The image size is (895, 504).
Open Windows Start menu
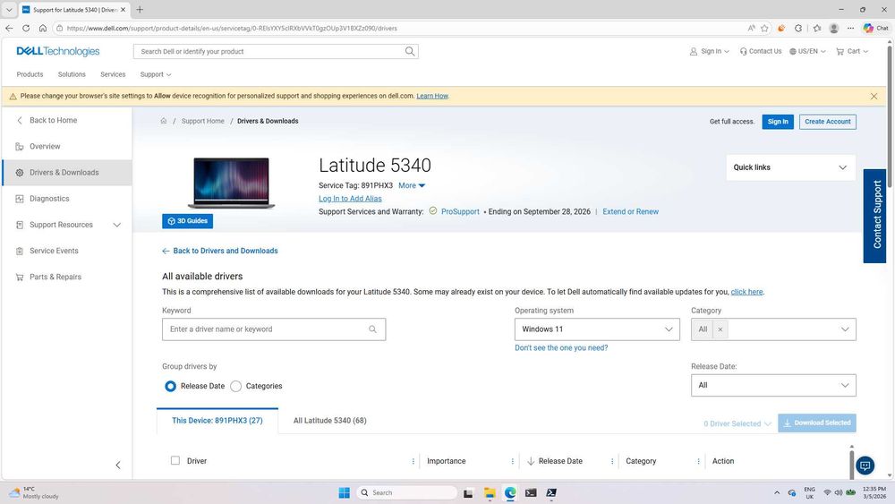[x=345, y=492]
